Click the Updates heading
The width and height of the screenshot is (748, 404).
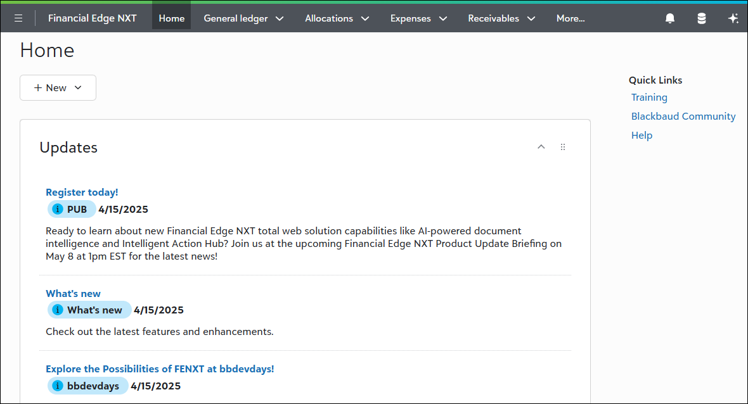coord(68,147)
